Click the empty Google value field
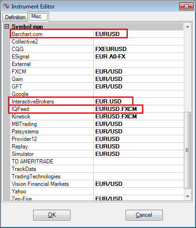196x228 pixels. tap(139, 94)
